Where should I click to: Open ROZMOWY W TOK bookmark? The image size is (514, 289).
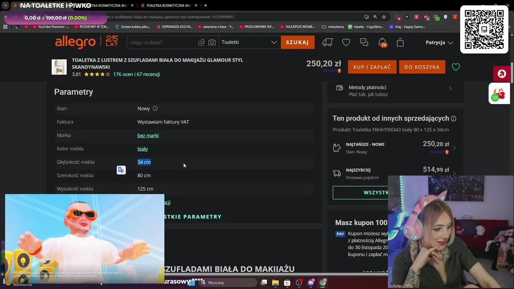91,26
